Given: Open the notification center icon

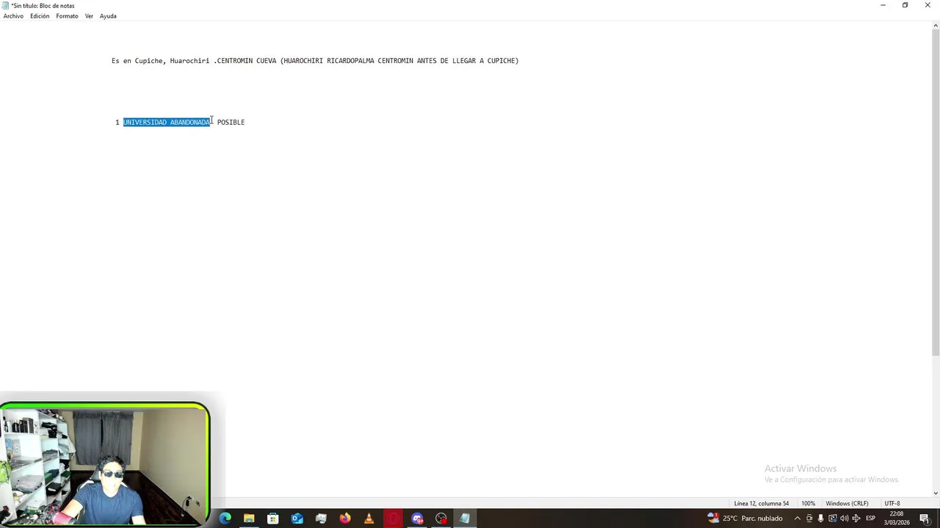Looking at the screenshot, I should 925,518.
